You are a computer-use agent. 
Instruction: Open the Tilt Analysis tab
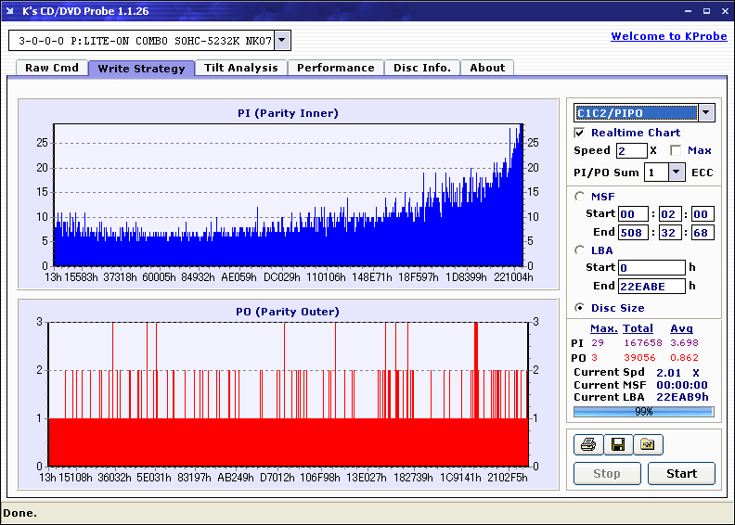coord(241,68)
